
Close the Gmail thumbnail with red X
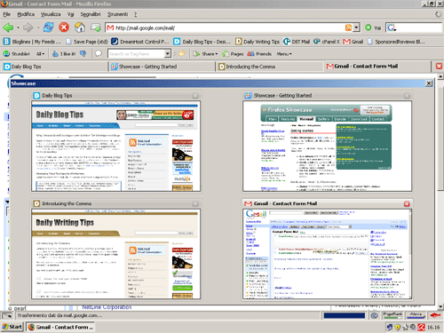(x=407, y=203)
